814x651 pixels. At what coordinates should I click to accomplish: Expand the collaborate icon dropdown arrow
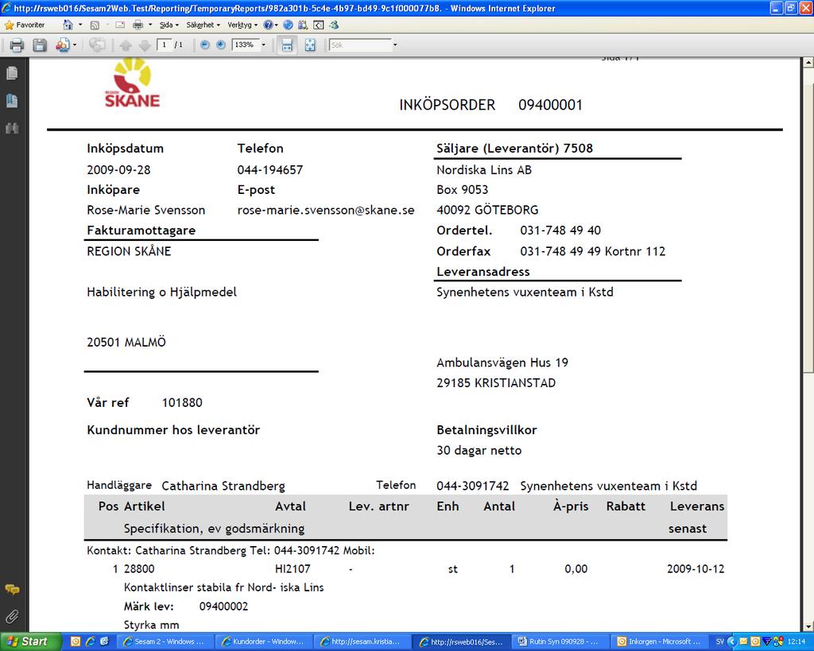coord(76,45)
